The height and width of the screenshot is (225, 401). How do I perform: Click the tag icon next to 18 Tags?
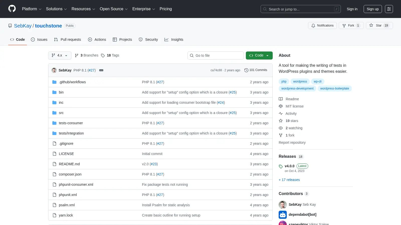point(103,55)
